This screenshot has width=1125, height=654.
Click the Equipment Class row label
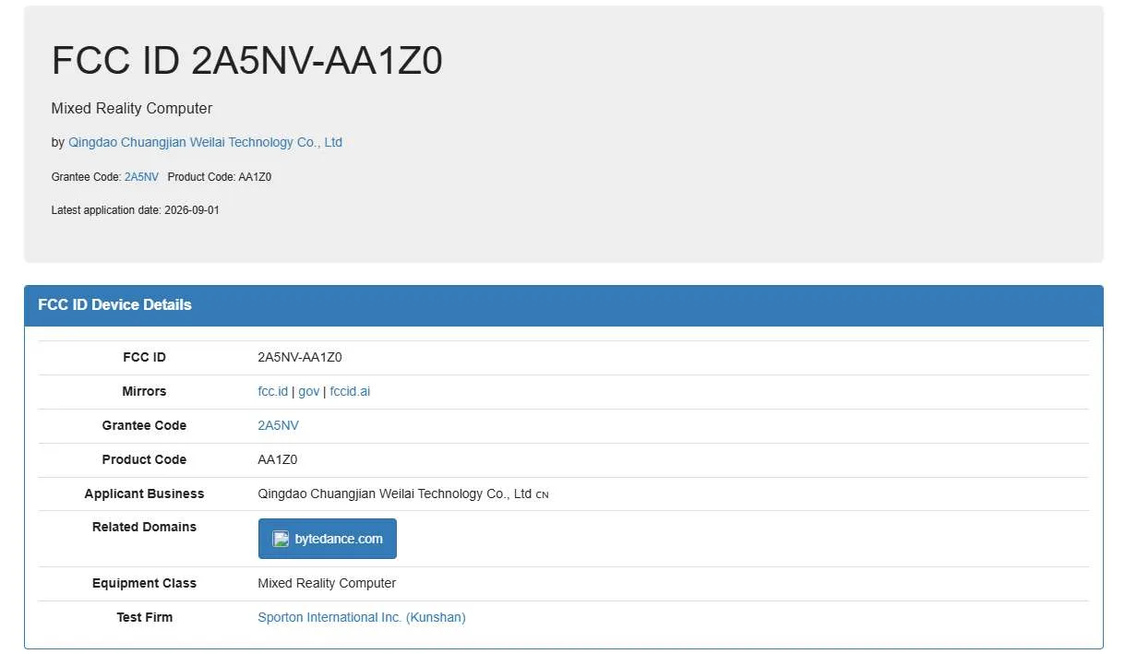[144, 583]
